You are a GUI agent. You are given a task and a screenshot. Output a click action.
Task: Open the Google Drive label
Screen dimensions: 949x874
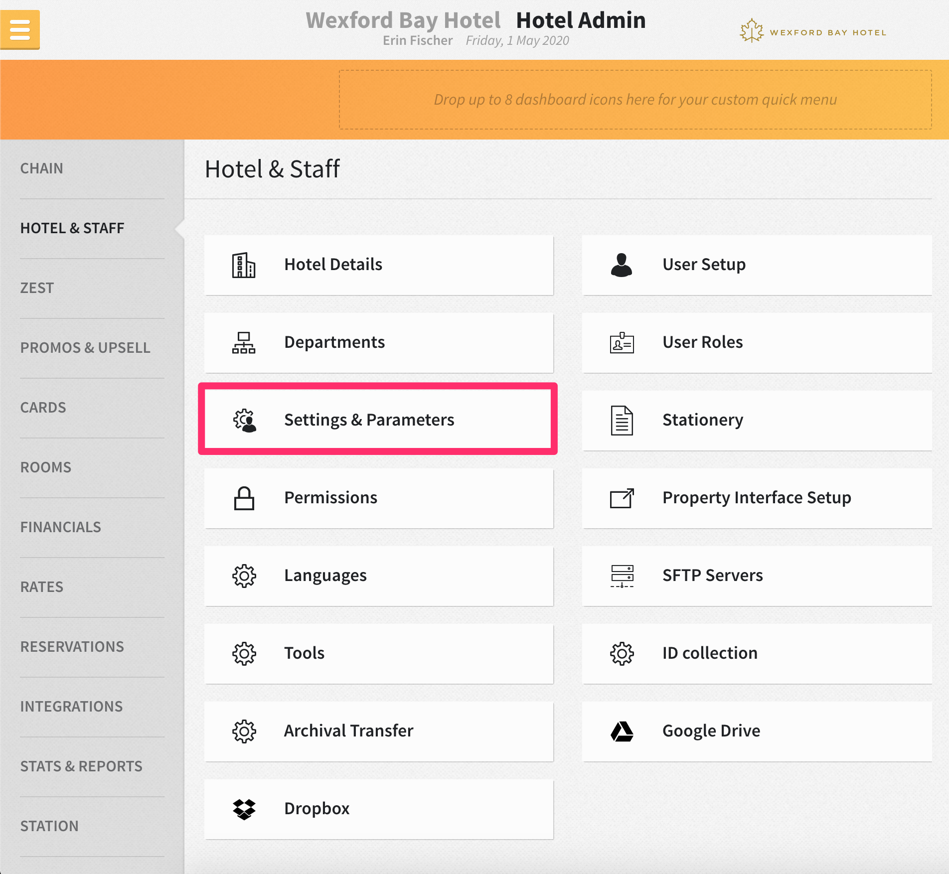coord(712,731)
